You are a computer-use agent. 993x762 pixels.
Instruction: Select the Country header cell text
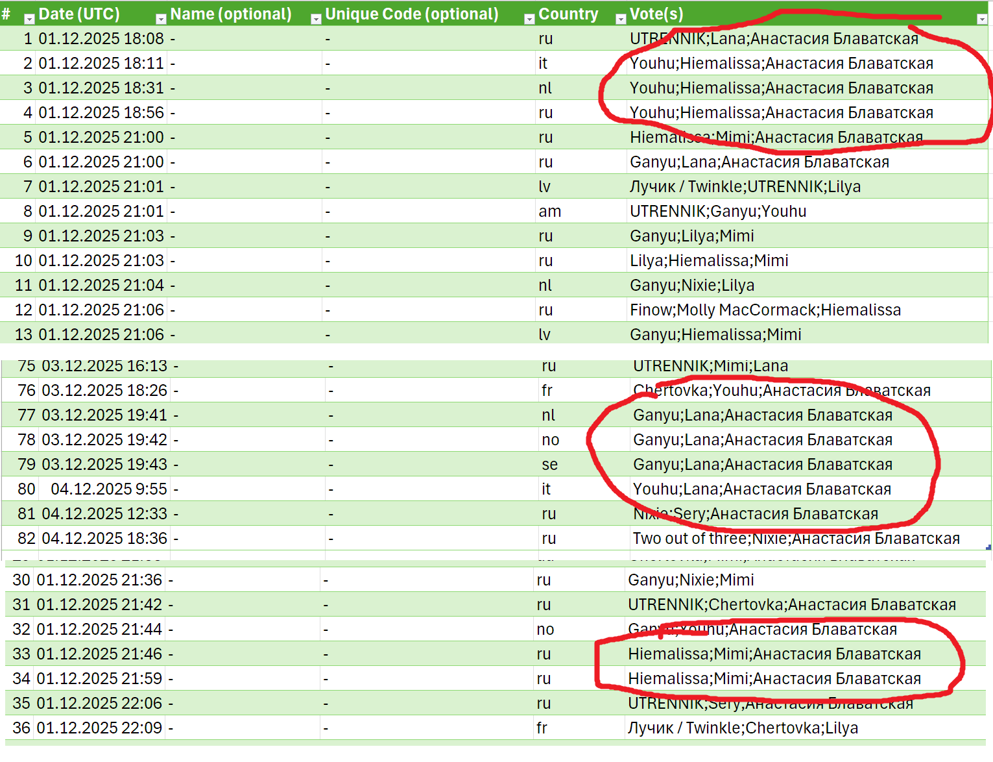pos(568,14)
